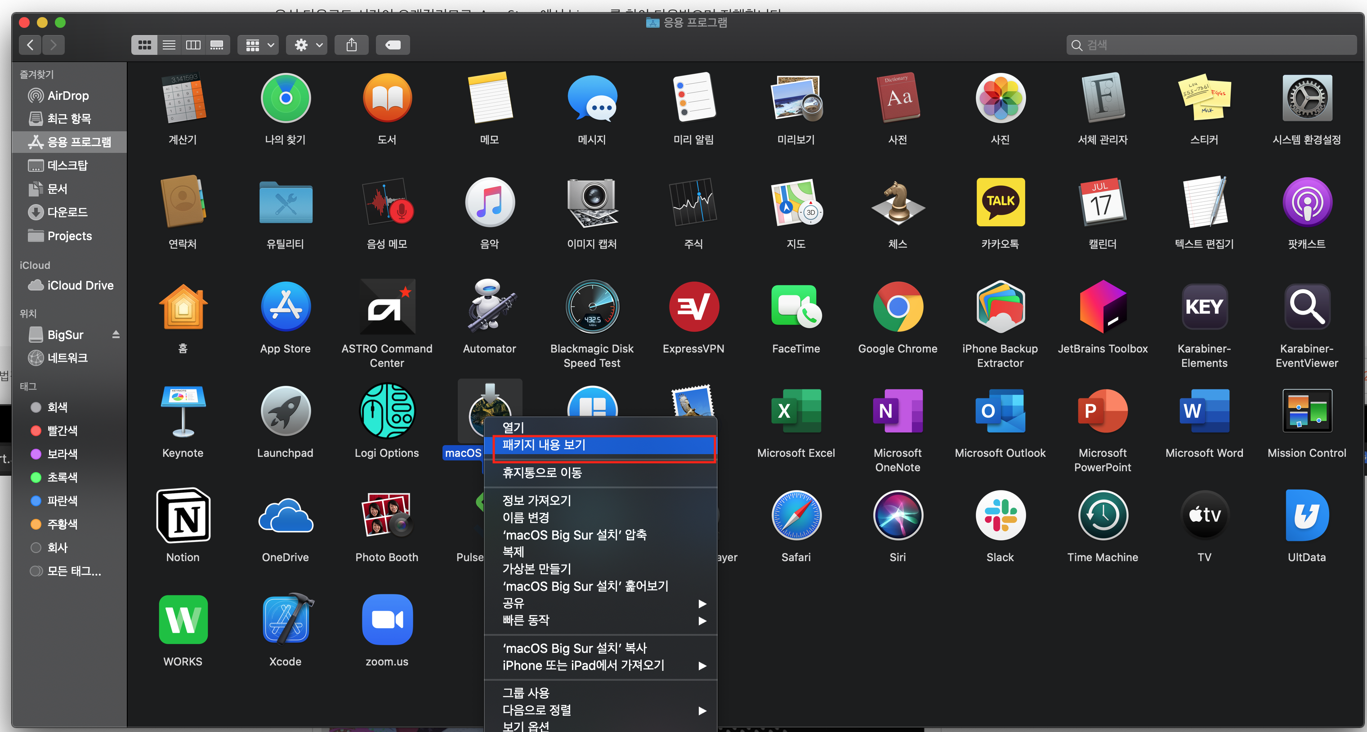Viewport: 1367px width, 732px height.
Task: Go to 다운로드 in the sidebar
Action: (x=67, y=212)
